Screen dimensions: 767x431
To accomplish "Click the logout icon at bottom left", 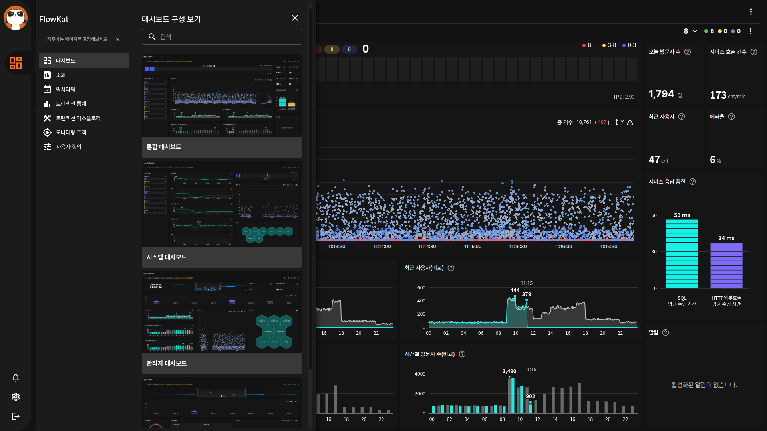I will click(x=16, y=416).
